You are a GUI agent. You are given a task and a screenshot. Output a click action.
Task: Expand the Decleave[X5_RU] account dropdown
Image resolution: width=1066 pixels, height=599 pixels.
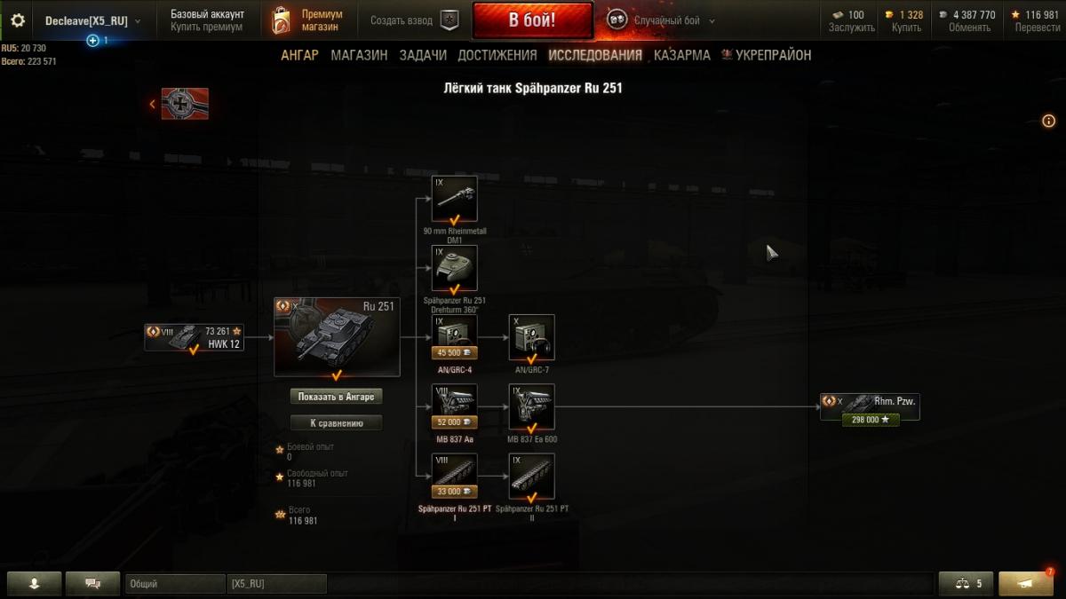click(92, 20)
